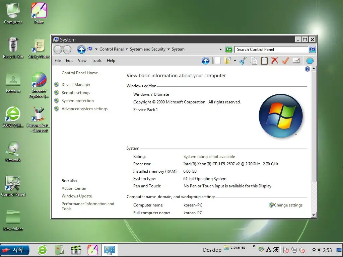
Task: Open Action Center link under See also
Action: click(74, 188)
